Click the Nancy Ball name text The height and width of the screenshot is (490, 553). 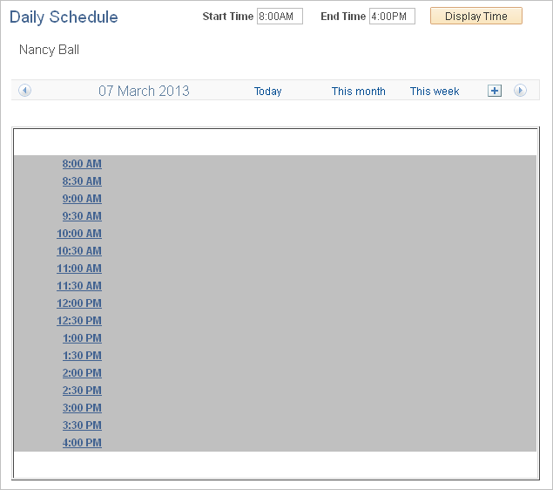click(49, 50)
